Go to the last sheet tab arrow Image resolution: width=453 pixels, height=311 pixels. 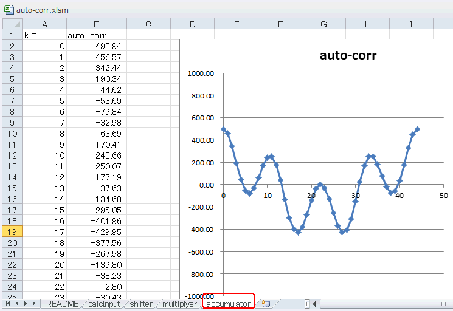(35, 304)
